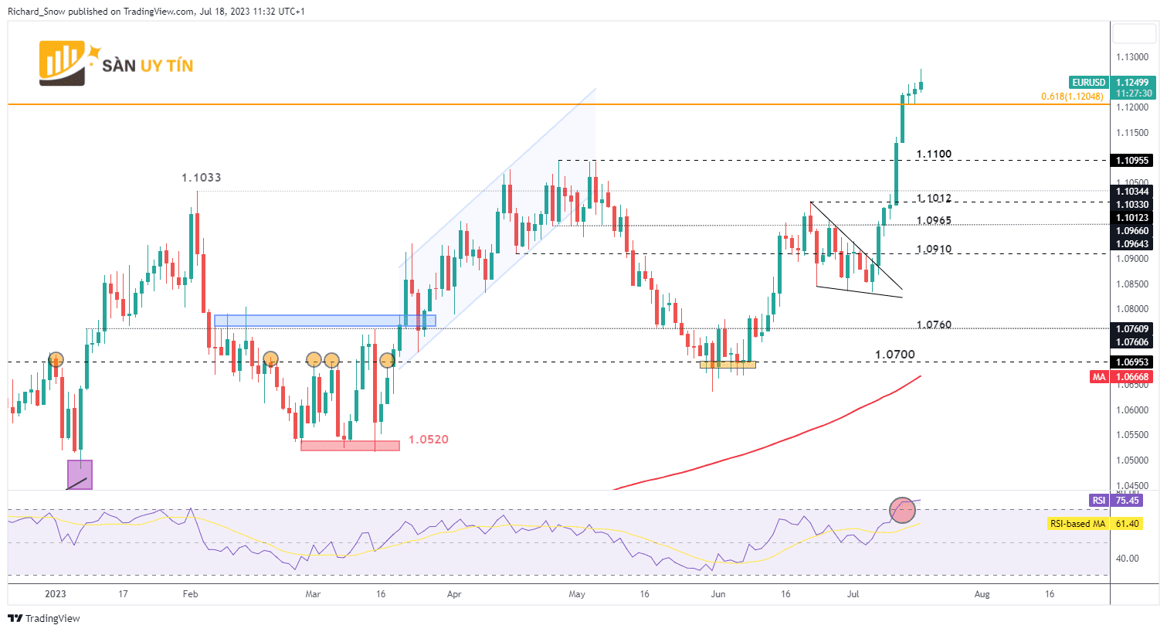Select the 0.618(1.12048) Fibonacci label

[x=1072, y=97]
